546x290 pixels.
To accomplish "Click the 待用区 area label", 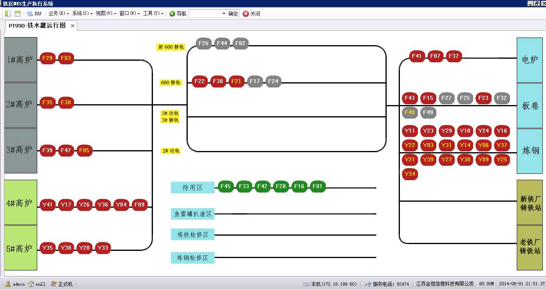I will (x=193, y=187).
